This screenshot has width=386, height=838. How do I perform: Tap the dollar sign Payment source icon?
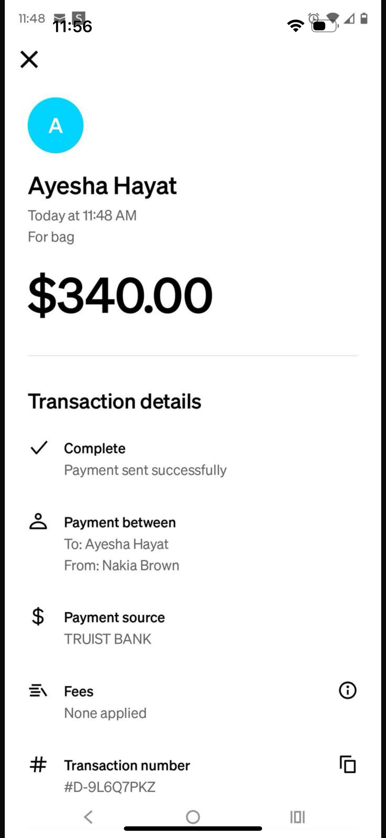pyautogui.click(x=38, y=616)
